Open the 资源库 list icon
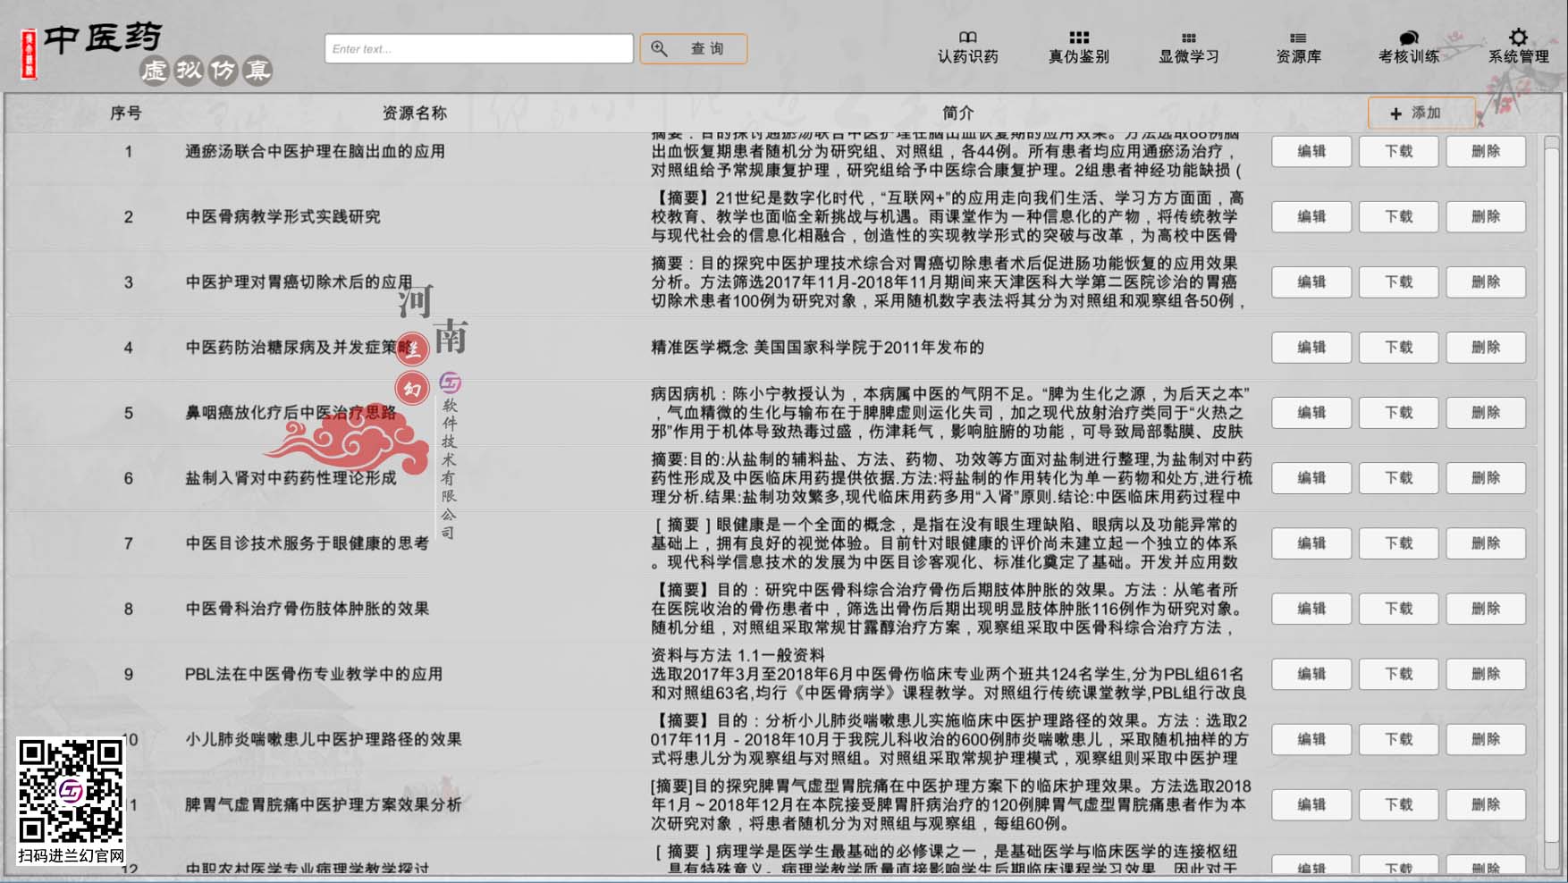The image size is (1568, 883). pos(1298,38)
